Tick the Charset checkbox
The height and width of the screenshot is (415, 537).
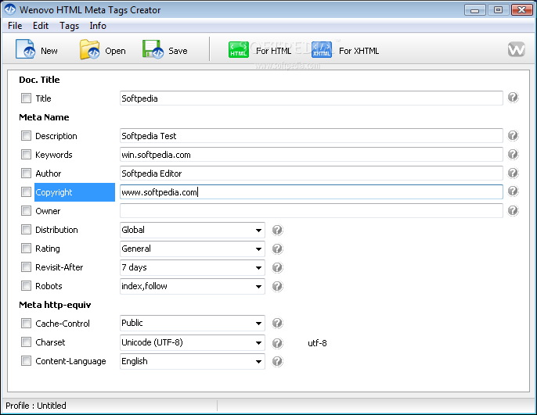(26, 342)
